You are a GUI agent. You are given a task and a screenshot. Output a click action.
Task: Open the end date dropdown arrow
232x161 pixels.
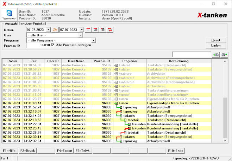point(82,30)
